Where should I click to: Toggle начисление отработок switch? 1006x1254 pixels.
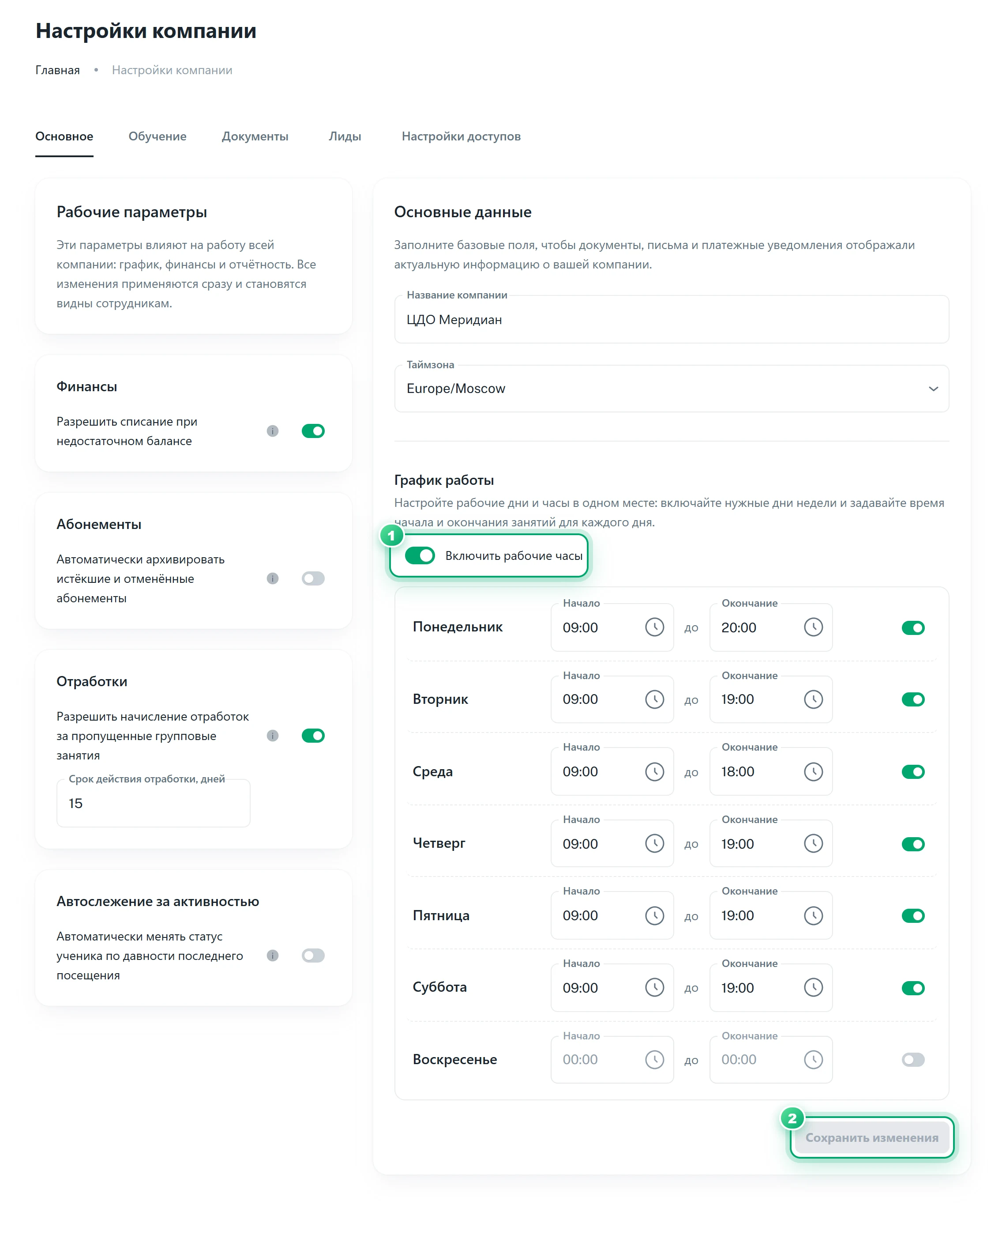point(313,736)
